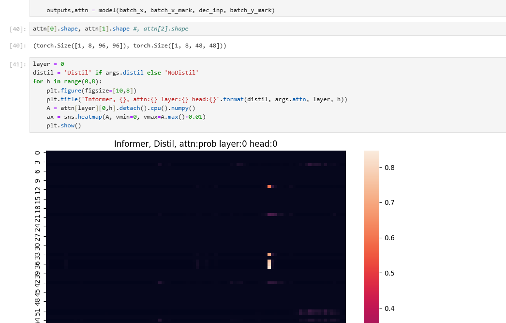Click the 0.5 colorbar tick label
Image resolution: width=506 pixels, height=323 pixels.
[x=389, y=273]
